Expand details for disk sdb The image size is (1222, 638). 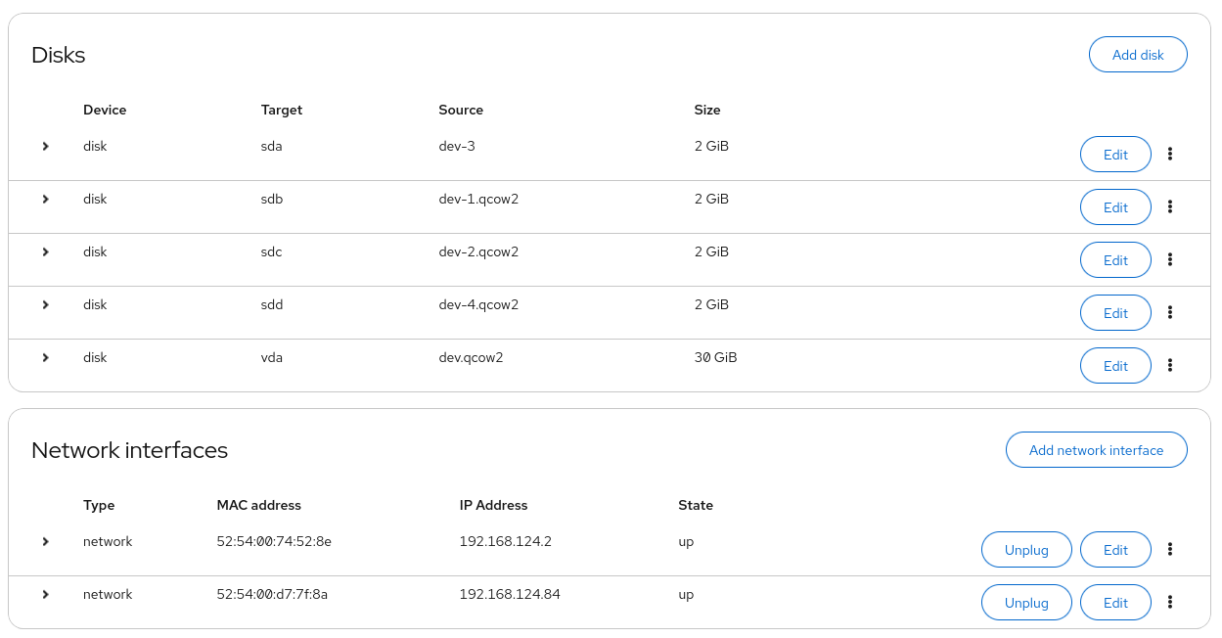(x=45, y=199)
